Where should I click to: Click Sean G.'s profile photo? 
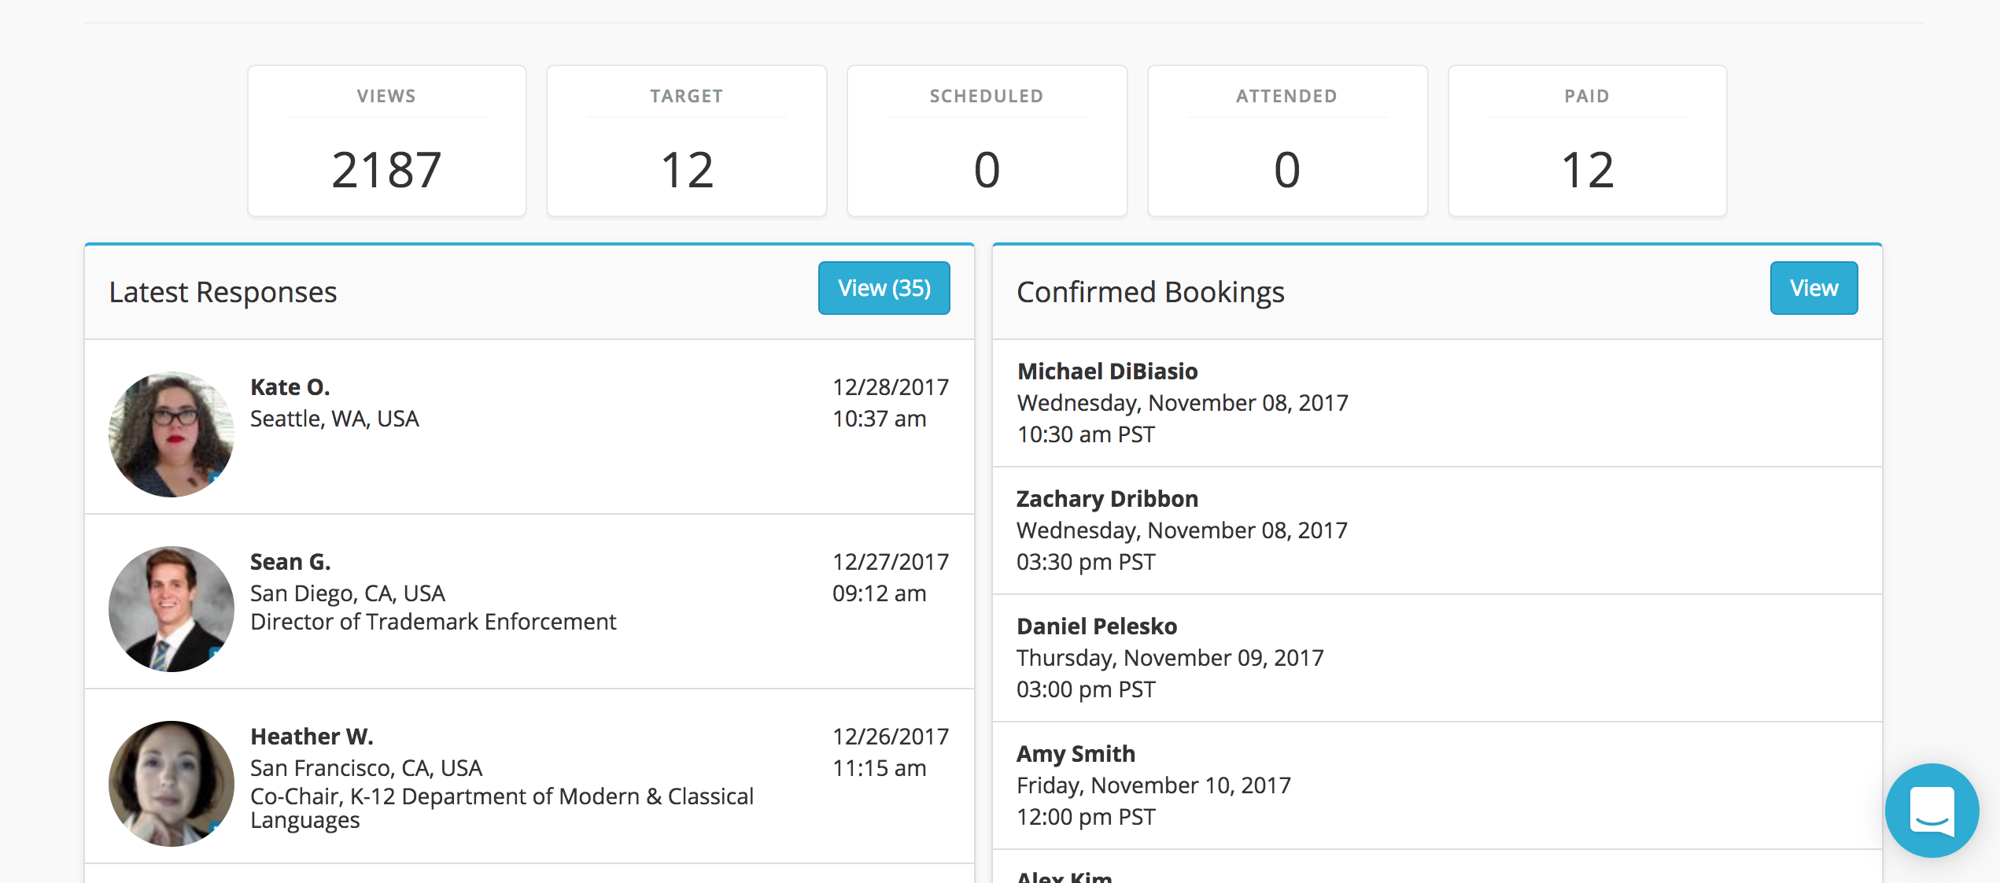[x=172, y=609]
